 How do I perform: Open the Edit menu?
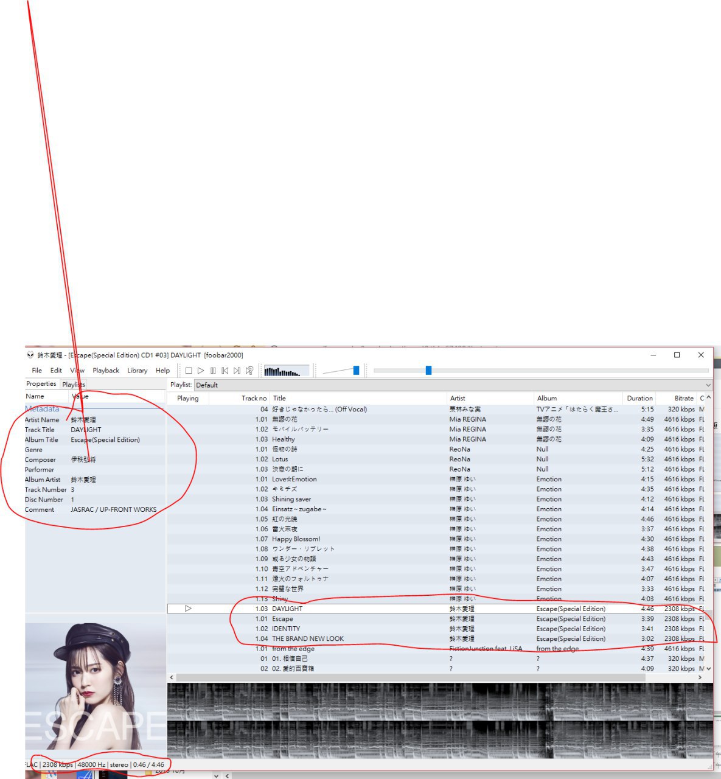tap(56, 371)
